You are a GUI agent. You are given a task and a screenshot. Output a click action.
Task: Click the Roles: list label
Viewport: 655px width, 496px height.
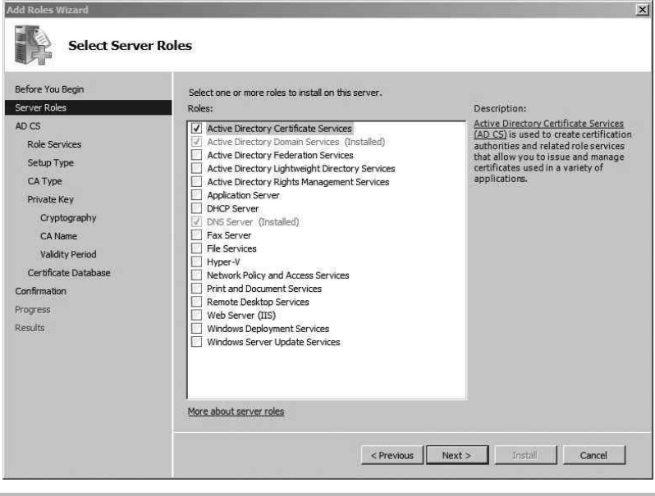pos(200,108)
